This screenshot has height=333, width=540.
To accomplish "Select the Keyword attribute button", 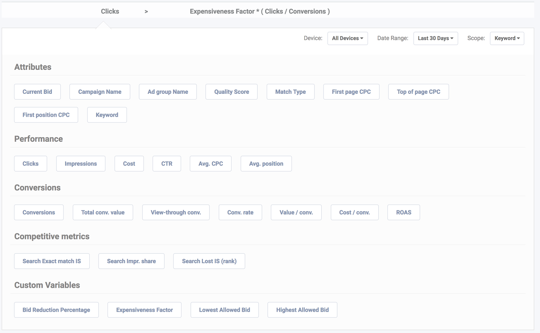I will pyautogui.click(x=107, y=115).
